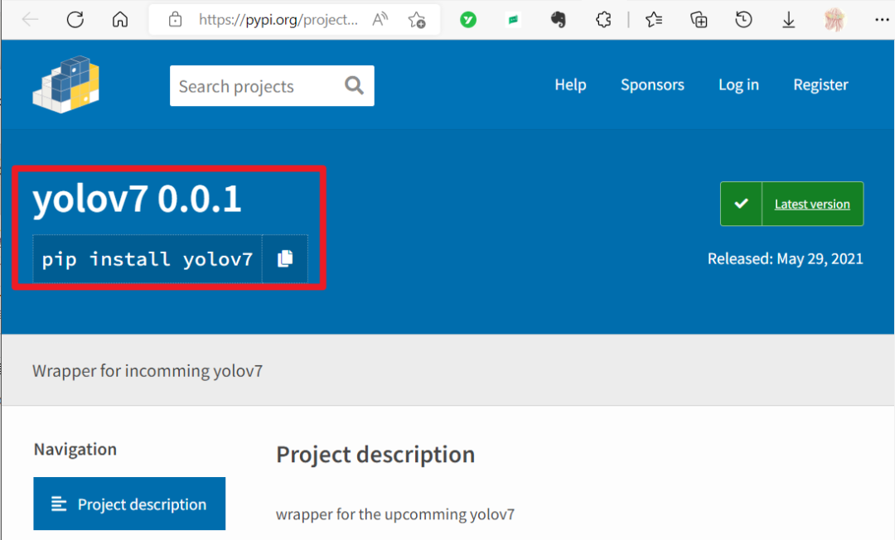Open the site lock security info icon

175,20
